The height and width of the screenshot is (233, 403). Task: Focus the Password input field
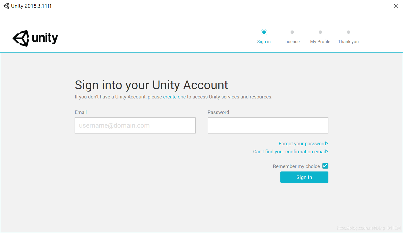tap(268, 125)
